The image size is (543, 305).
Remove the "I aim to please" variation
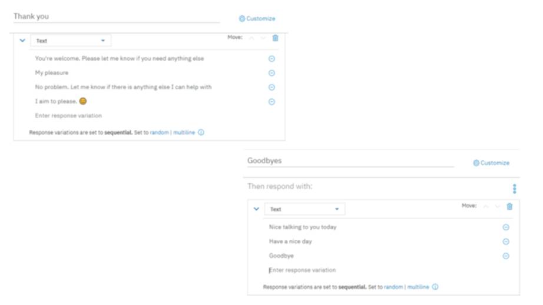click(x=271, y=102)
